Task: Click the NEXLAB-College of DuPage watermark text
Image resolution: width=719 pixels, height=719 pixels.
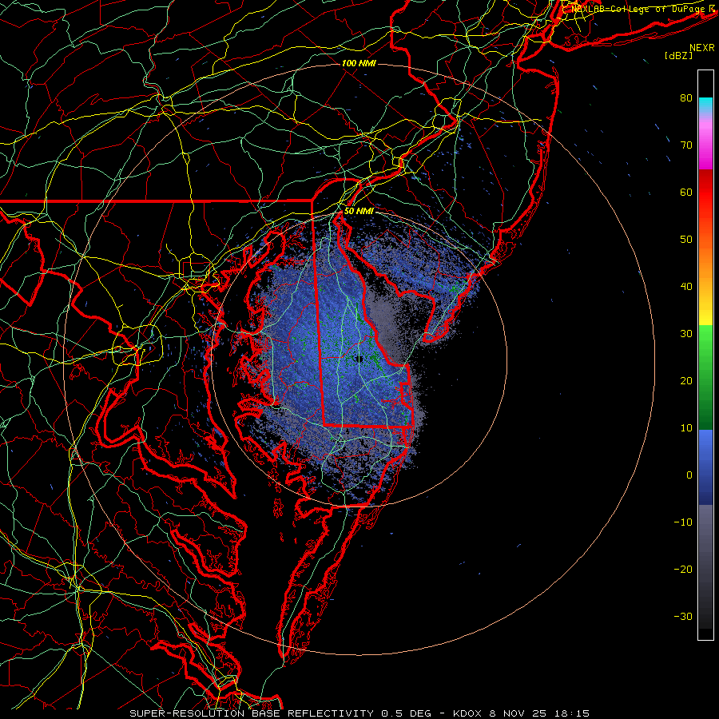Action: click(639, 9)
